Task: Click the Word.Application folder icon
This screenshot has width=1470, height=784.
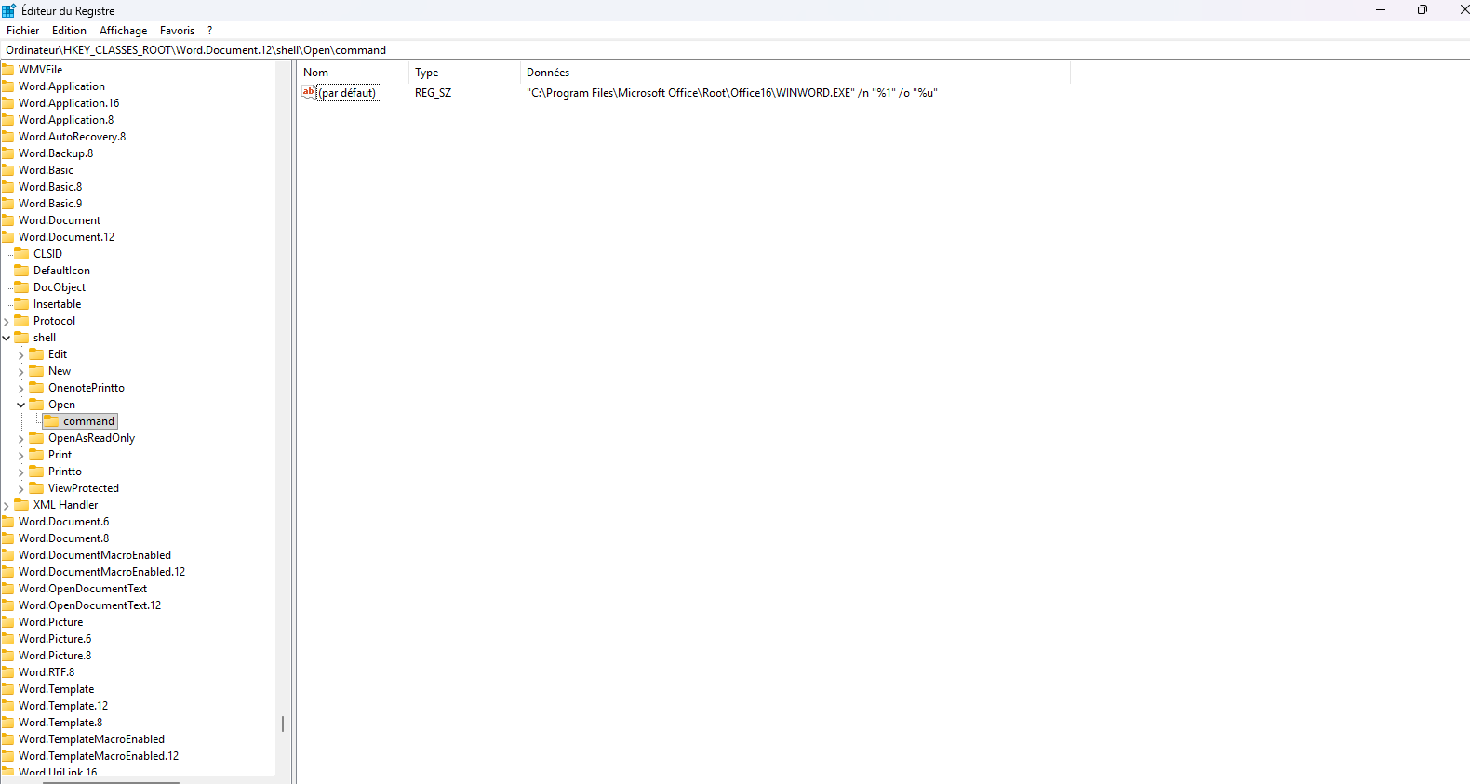Action: [7, 86]
